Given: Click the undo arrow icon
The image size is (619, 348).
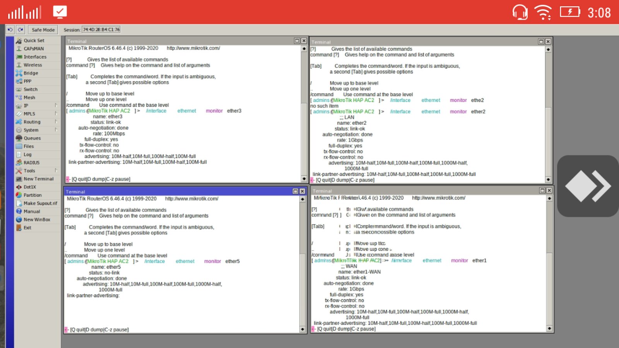Looking at the screenshot, I should click(x=10, y=30).
